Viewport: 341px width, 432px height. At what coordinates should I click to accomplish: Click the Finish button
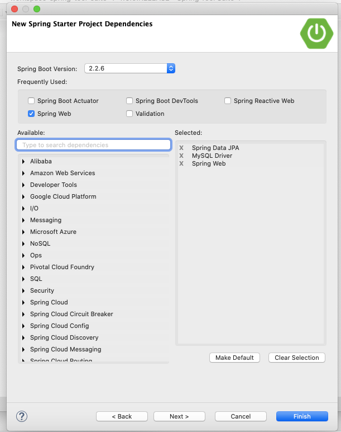tap(302, 416)
